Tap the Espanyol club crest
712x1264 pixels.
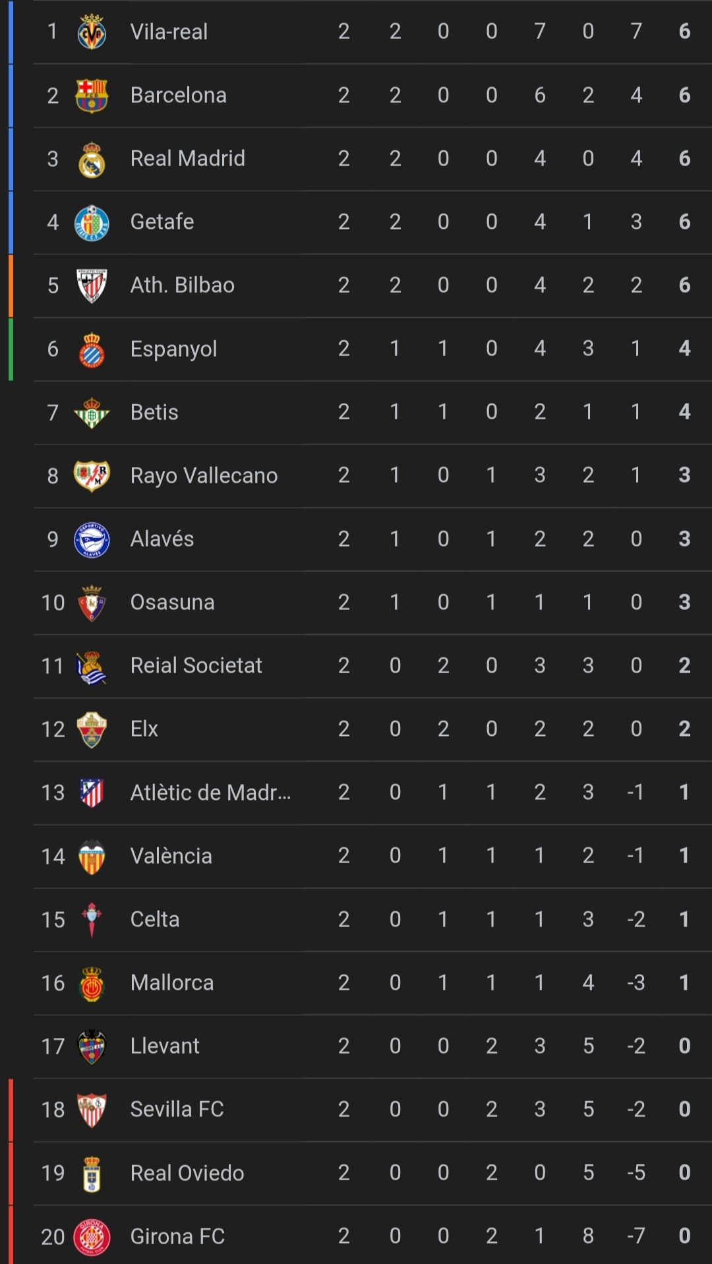pos(92,349)
